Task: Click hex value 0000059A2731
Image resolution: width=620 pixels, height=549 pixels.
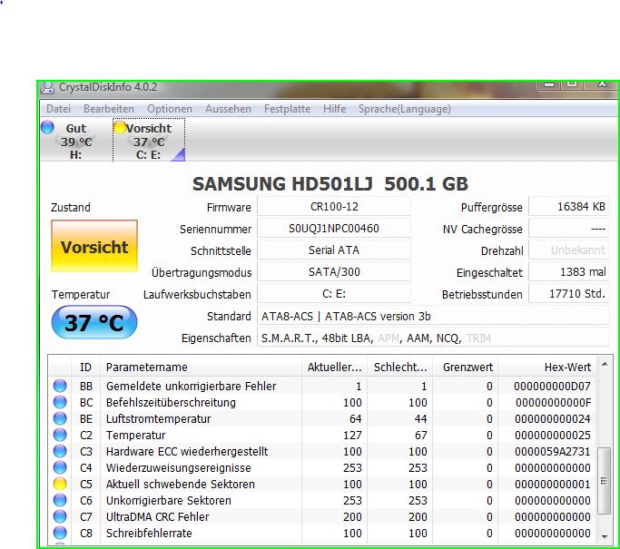Action: pyautogui.click(x=553, y=451)
